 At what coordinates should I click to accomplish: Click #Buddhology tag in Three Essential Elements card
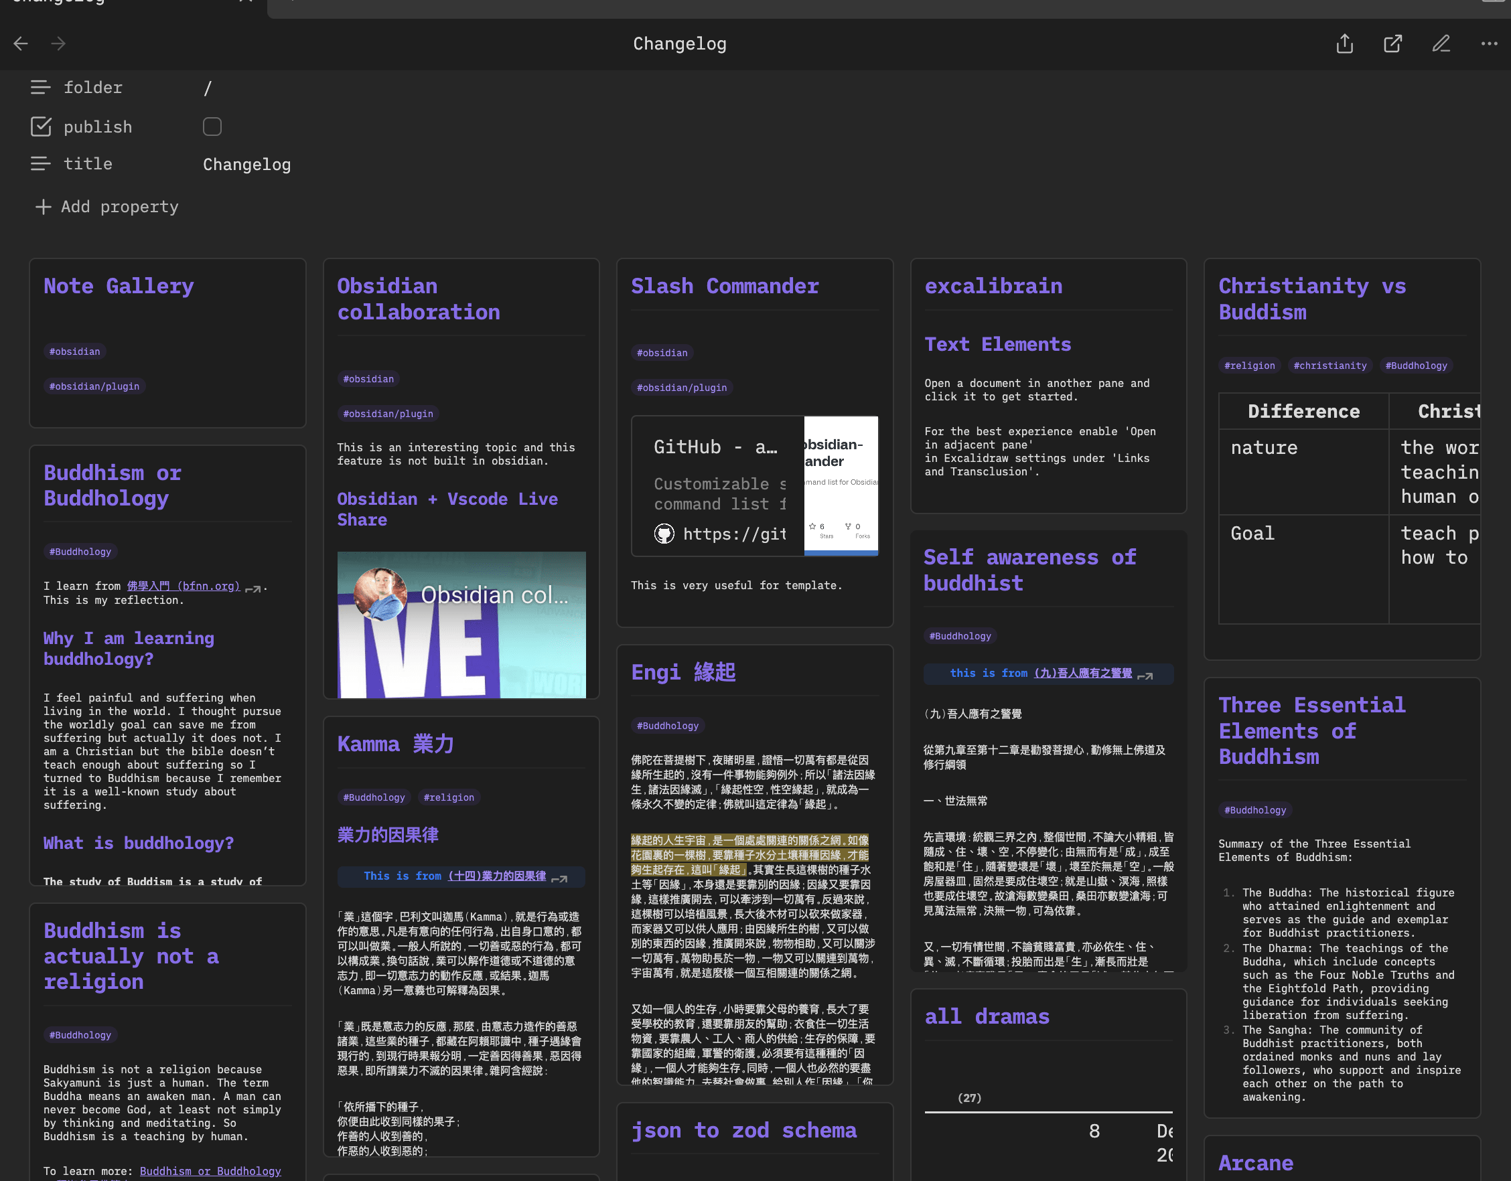(1255, 809)
